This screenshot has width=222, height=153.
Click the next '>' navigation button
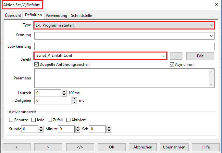(48, 147)
